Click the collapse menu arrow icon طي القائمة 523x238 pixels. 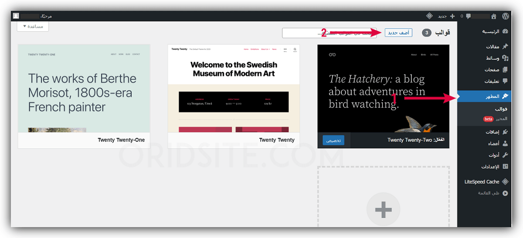(506, 193)
